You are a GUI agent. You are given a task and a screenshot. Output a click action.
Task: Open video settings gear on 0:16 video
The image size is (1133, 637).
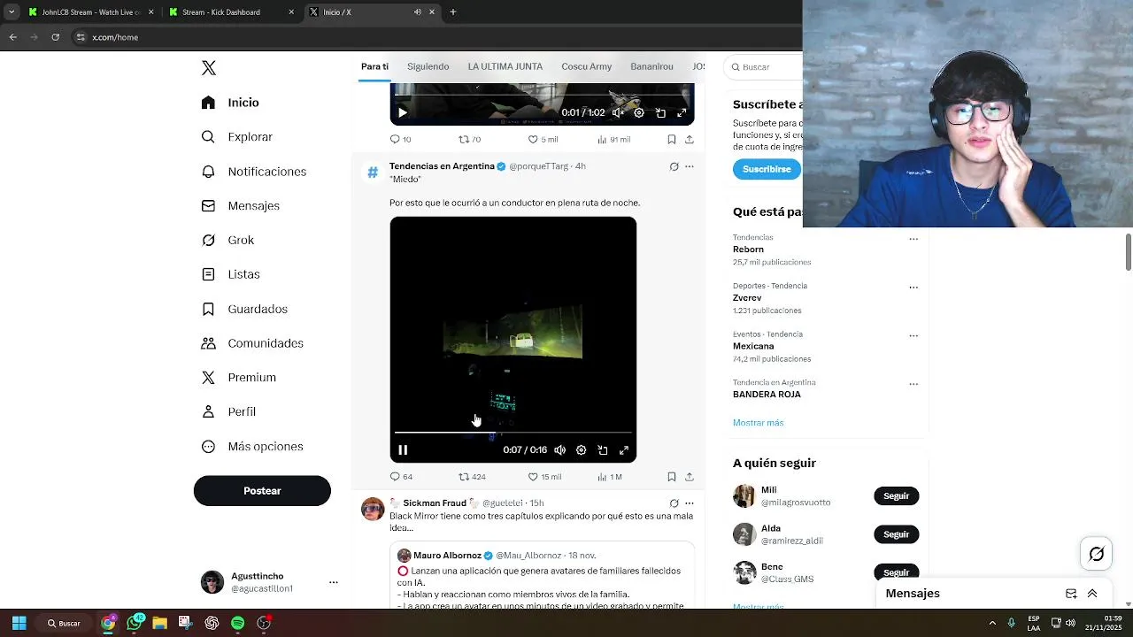tap(581, 450)
